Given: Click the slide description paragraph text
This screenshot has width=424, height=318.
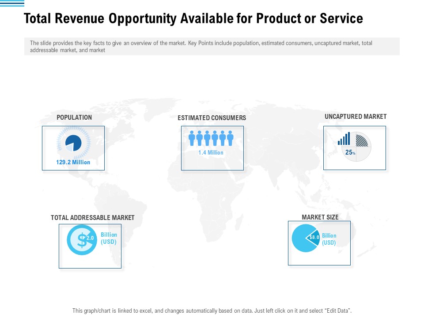Looking at the screenshot, I should [x=201, y=46].
